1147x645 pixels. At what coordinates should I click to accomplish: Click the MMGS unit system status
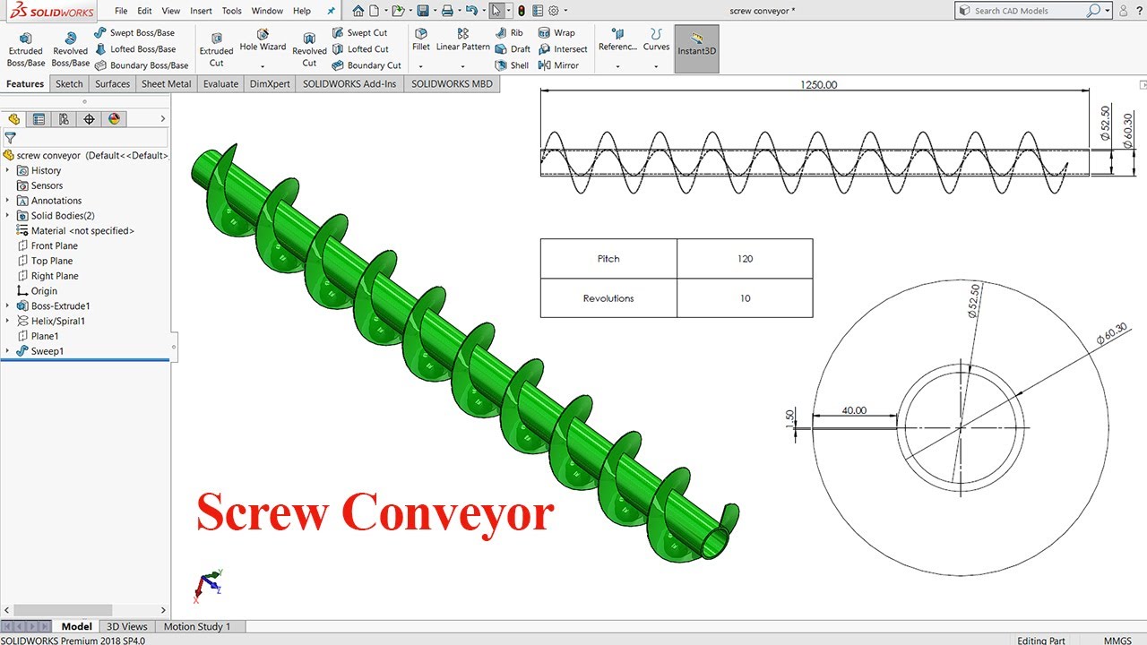click(1117, 640)
